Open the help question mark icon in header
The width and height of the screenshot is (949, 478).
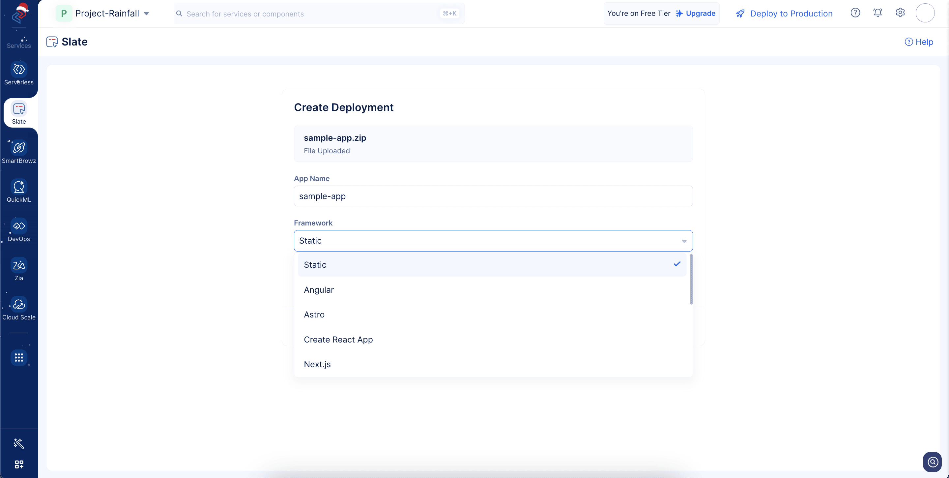[855, 13]
